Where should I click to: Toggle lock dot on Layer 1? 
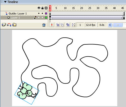[x=42, y=17]
